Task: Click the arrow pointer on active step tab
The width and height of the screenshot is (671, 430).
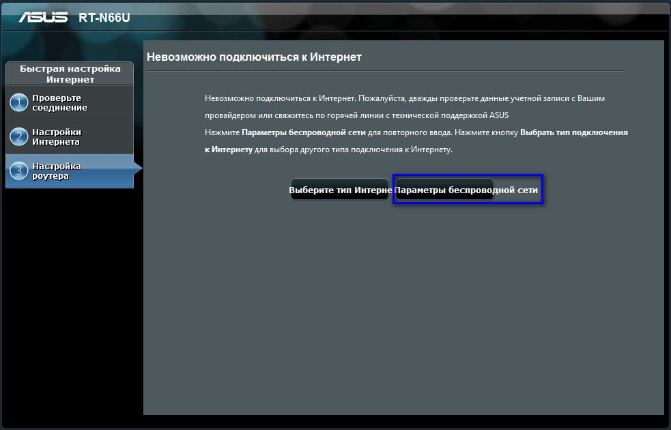Action: (x=138, y=169)
